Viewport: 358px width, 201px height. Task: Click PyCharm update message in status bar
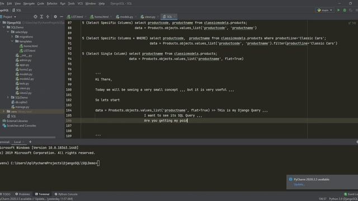point(36,199)
